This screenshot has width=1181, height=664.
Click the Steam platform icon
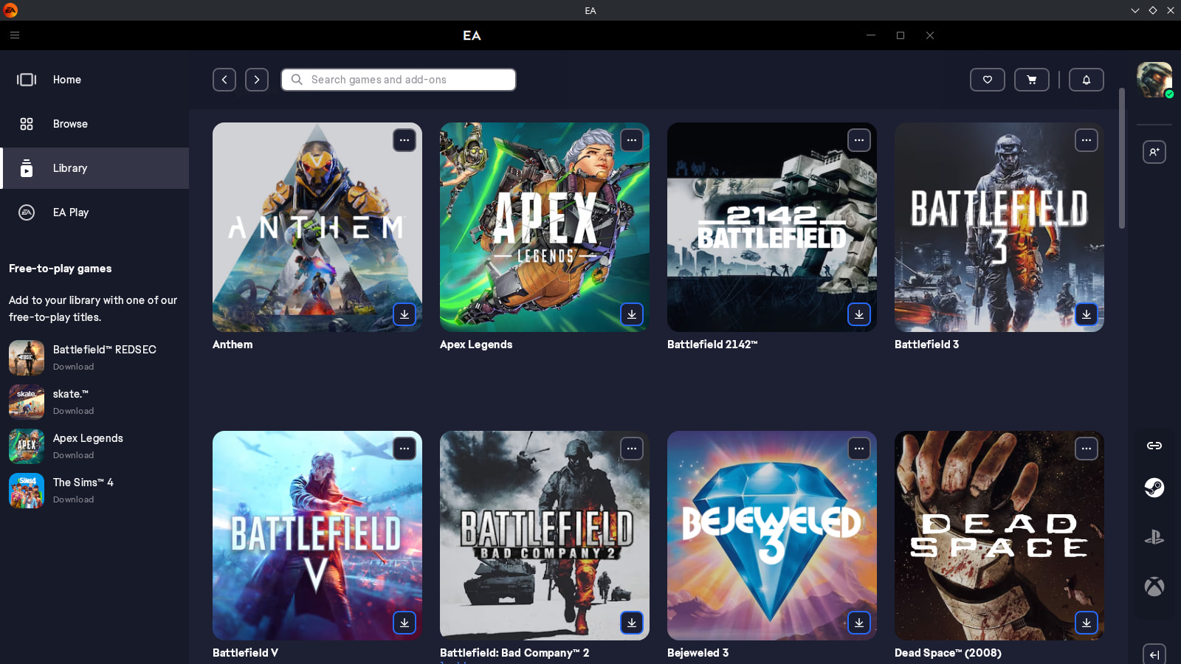pyautogui.click(x=1154, y=487)
